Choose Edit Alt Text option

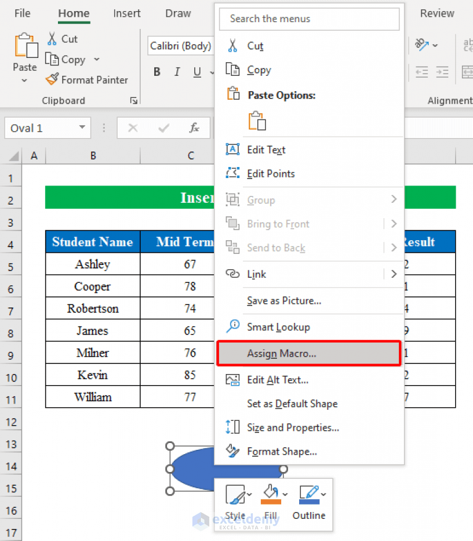click(x=309, y=380)
